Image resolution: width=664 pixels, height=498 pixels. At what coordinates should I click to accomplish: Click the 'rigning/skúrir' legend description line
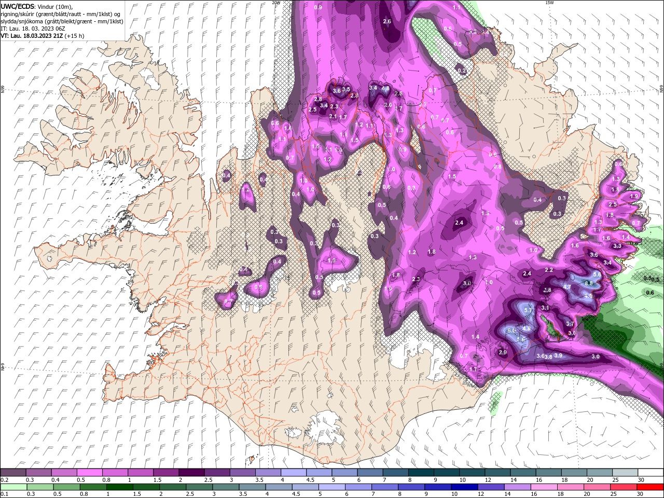click(61, 14)
